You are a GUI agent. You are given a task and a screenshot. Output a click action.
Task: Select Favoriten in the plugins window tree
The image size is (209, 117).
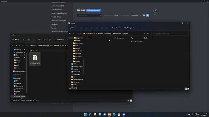click(x=75, y=77)
